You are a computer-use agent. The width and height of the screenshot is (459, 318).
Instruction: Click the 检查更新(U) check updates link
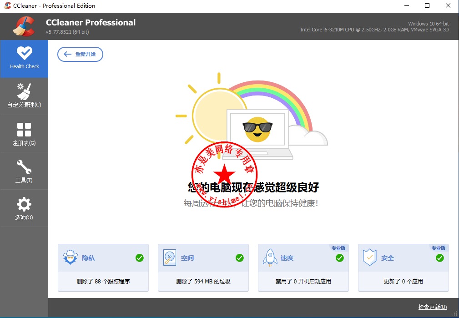(432, 307)
